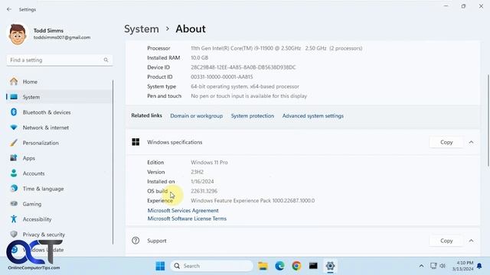The height and width of the screenshot is (275, 490).
Task: Click the Settings gear taskbar icon
Action: click(330, 266)
